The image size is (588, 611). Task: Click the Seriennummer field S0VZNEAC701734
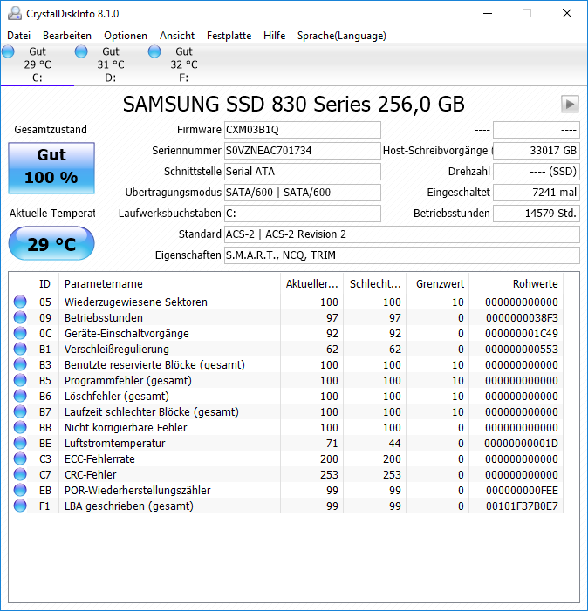(x=303, y=151)
